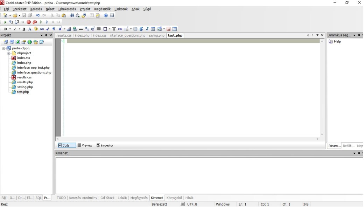
Task: Collapse the proba.clpprj project tree
Action: pyautogui.click(x=3, y=48)
